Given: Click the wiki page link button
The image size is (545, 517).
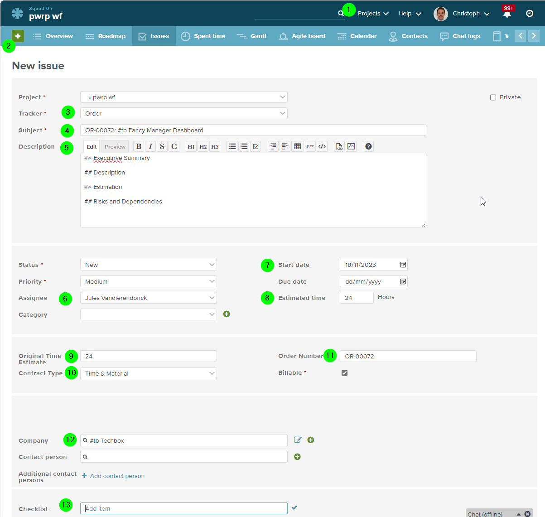Looking at the screenshot, I should click(x=339, y=146).
